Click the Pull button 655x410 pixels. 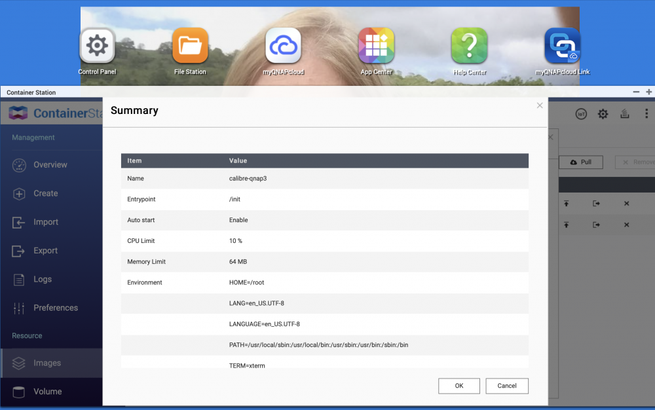[x=580, y=162]
